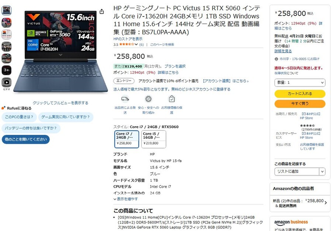Open the HPのストアを表示 link

coord(128,39)
